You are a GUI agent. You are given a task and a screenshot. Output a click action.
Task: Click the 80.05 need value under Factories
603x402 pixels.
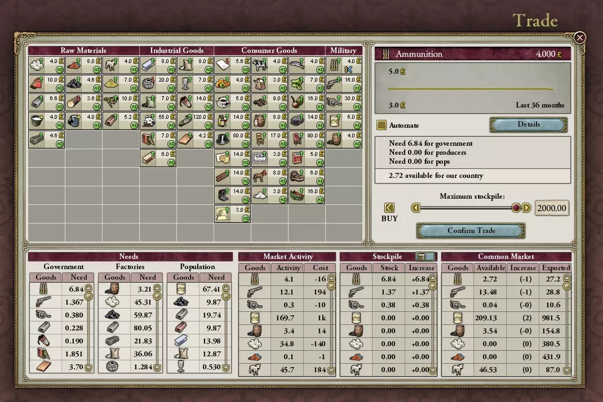pyautogui.click(x=143, y=328)
